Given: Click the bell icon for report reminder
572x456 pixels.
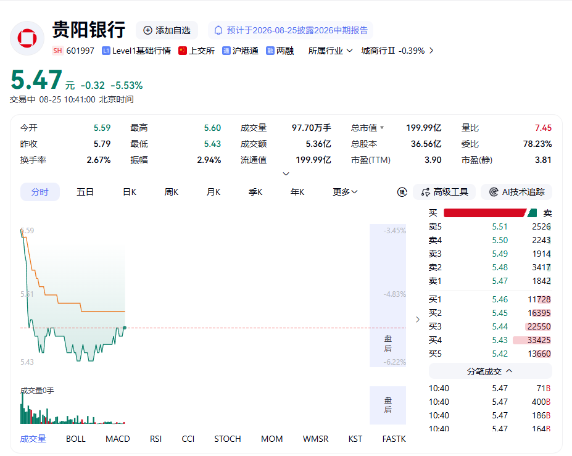Looking at the screenshot, I should pos(218,30).
